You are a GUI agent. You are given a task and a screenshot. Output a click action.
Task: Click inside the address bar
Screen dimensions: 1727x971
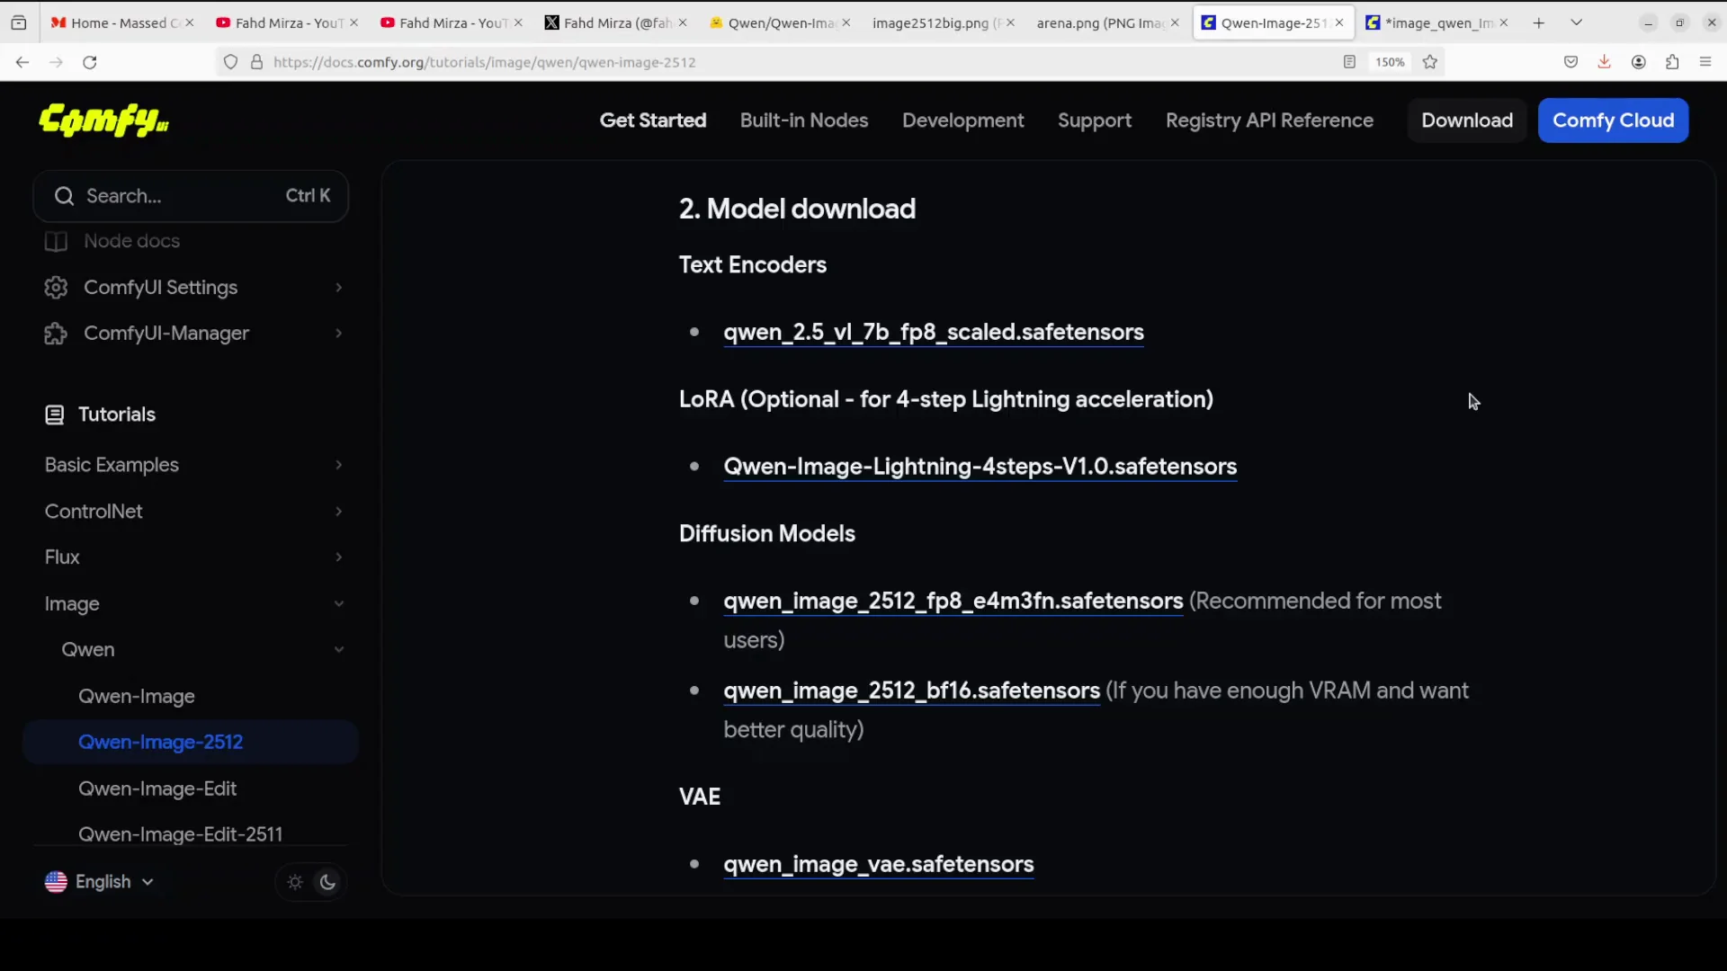630,62
